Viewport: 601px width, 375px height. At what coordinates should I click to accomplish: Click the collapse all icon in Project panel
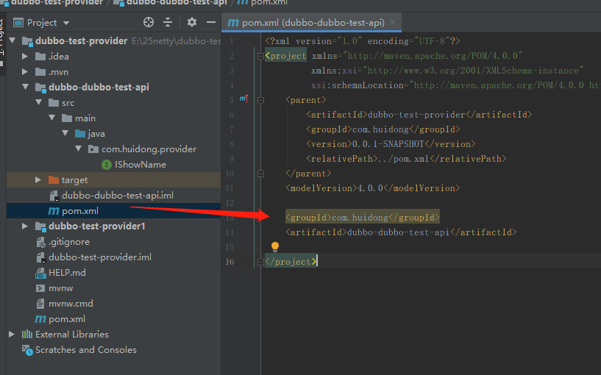168,22
